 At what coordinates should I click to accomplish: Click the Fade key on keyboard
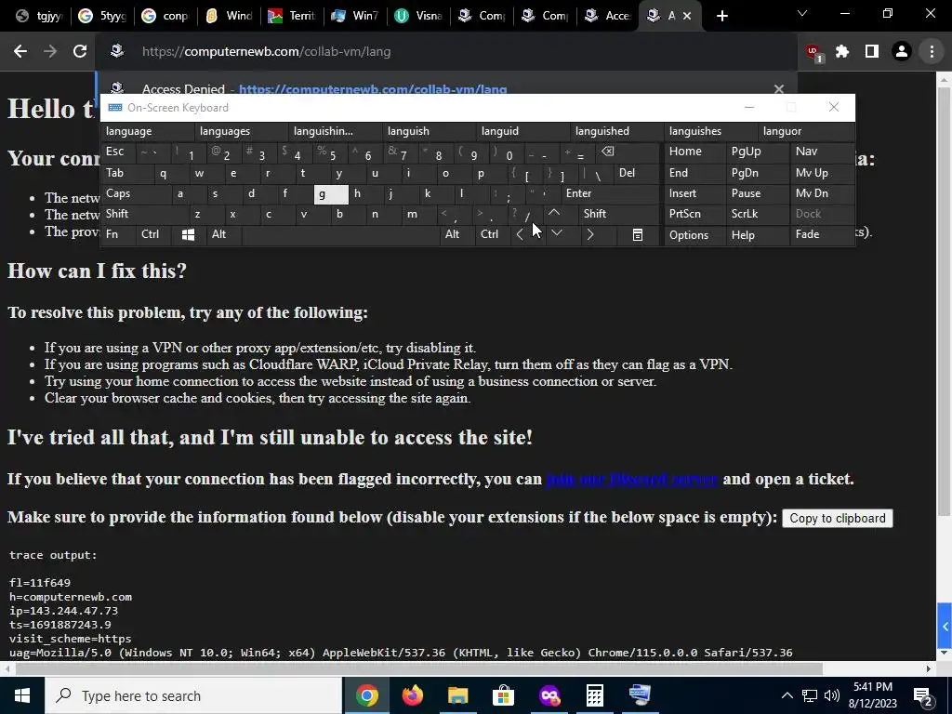822,234
